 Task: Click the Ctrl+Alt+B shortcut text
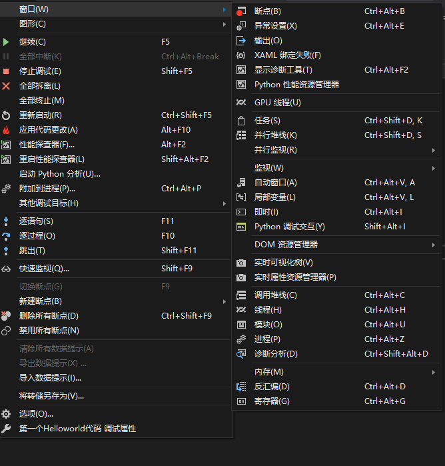[384, 11]
